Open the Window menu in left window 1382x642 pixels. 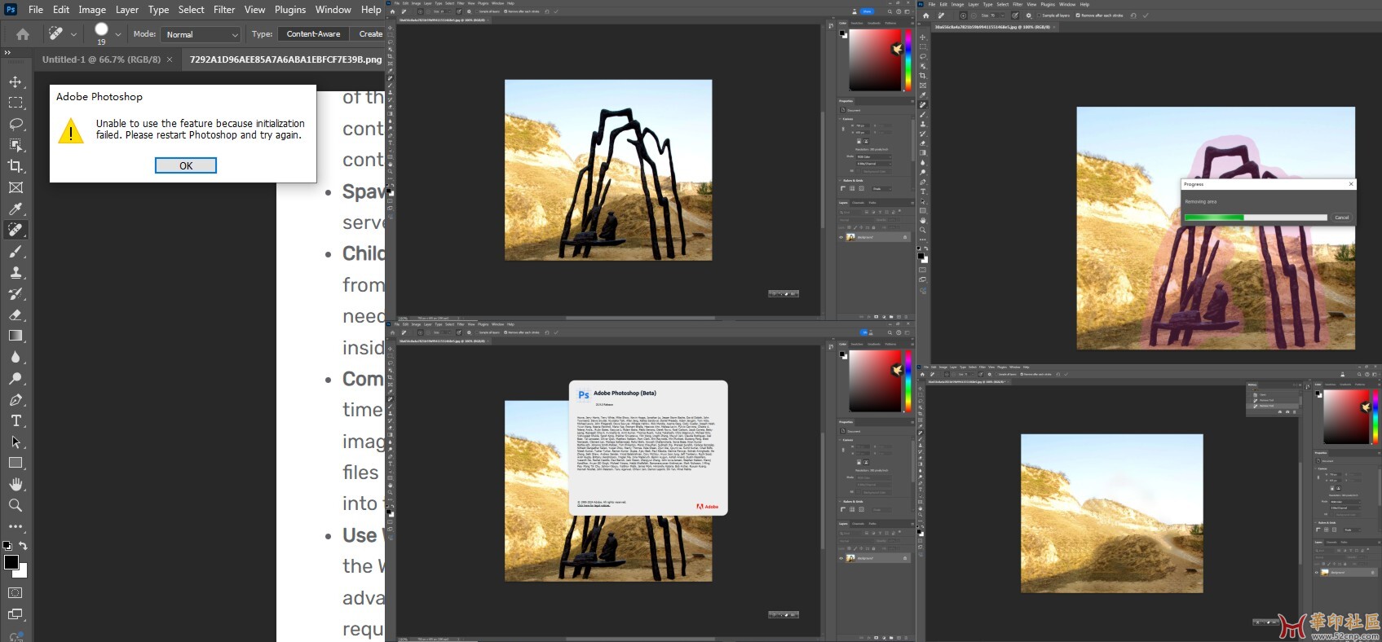333,10
